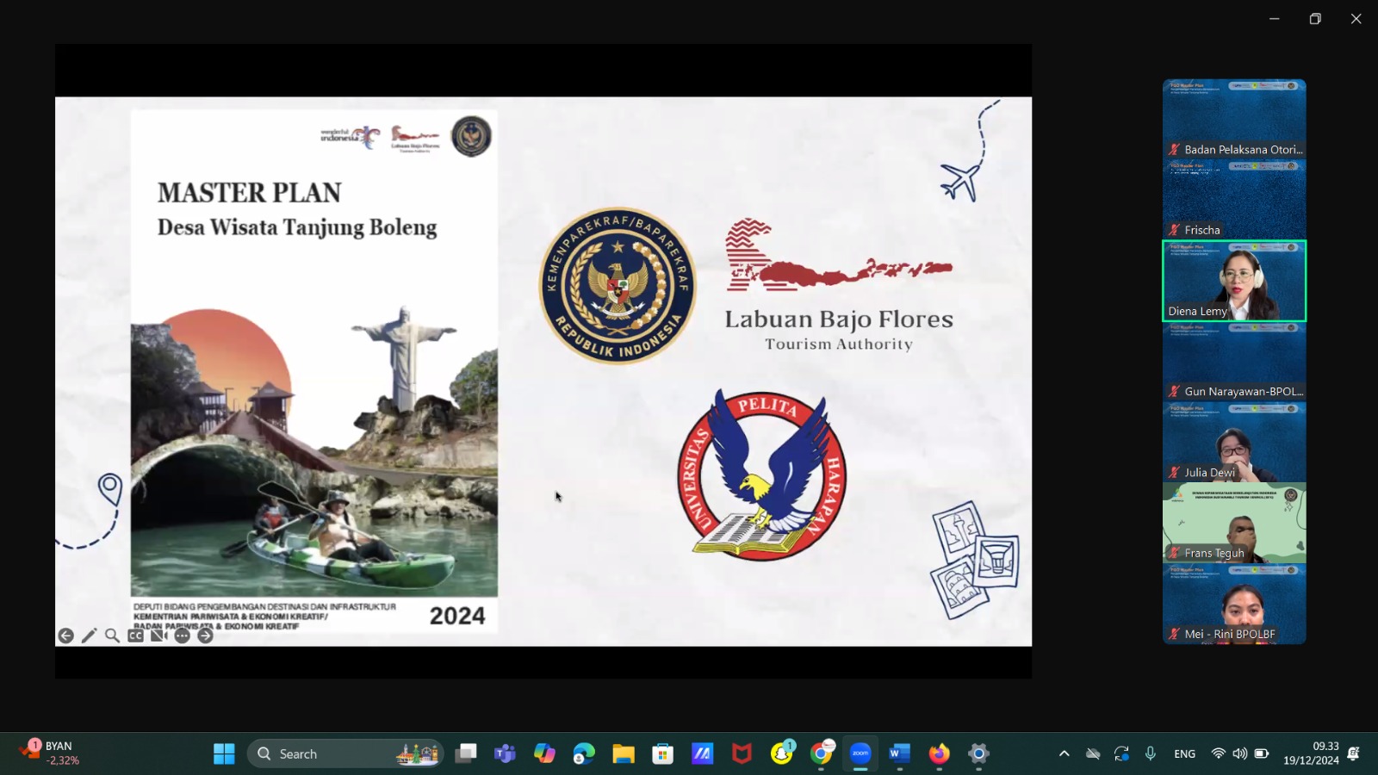The width and height of the screenshot is (1378, 775).
Task: Open Microsoft Teams from the taskbar
Action: [505, 753]
